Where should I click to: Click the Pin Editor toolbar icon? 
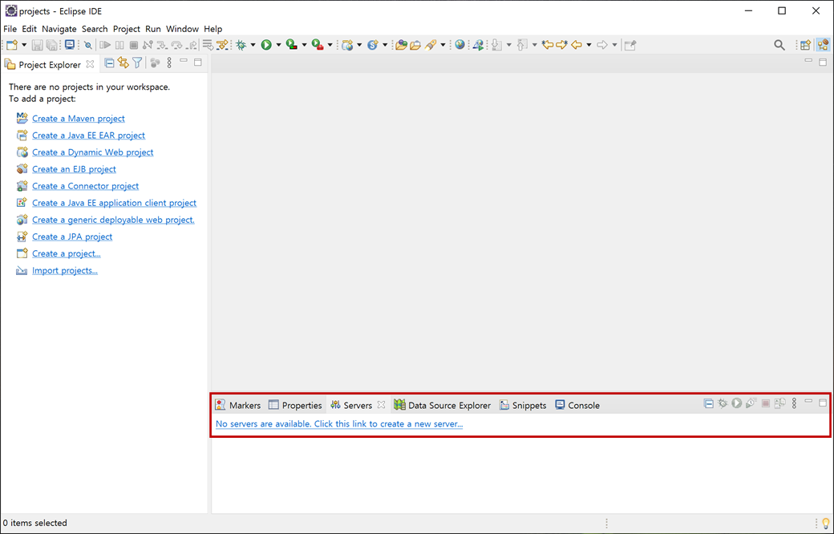coord(630,45)
